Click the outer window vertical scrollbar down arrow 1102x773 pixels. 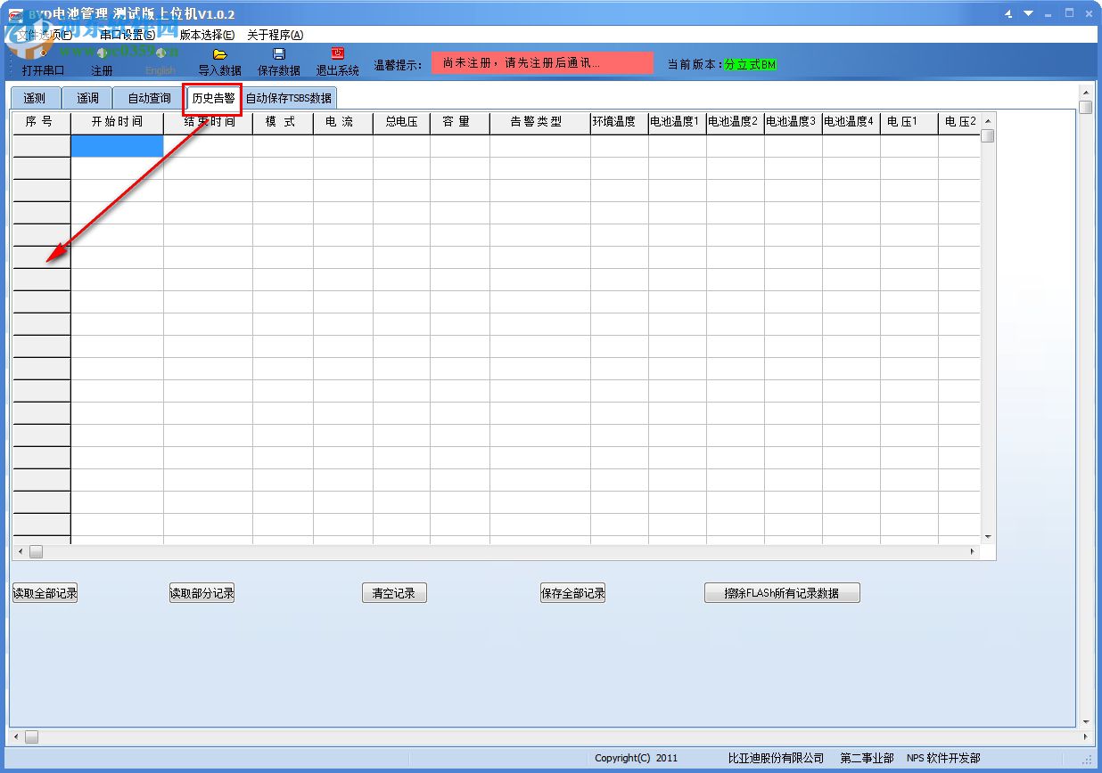1085,721
